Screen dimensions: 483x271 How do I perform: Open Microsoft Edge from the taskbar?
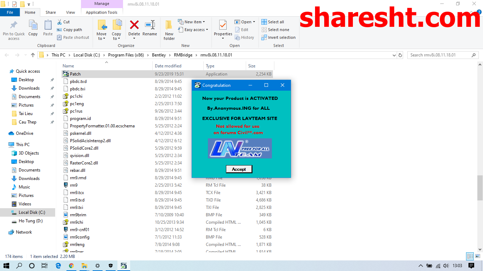tap(58, 266)
